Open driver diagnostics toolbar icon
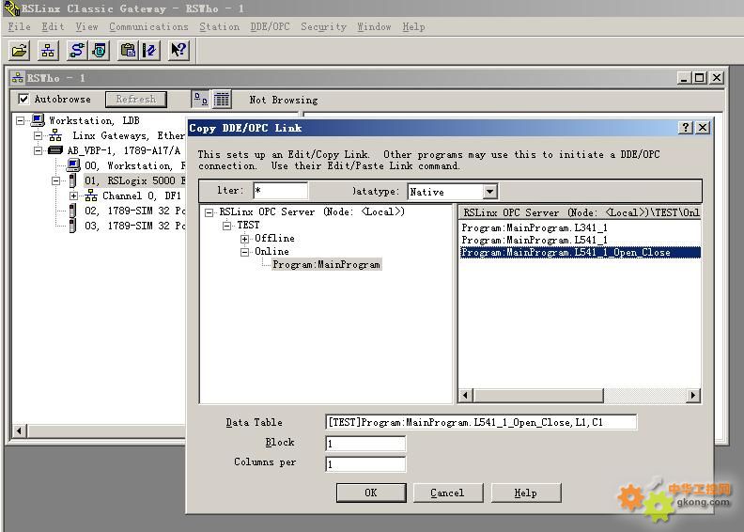 point(99,50)
